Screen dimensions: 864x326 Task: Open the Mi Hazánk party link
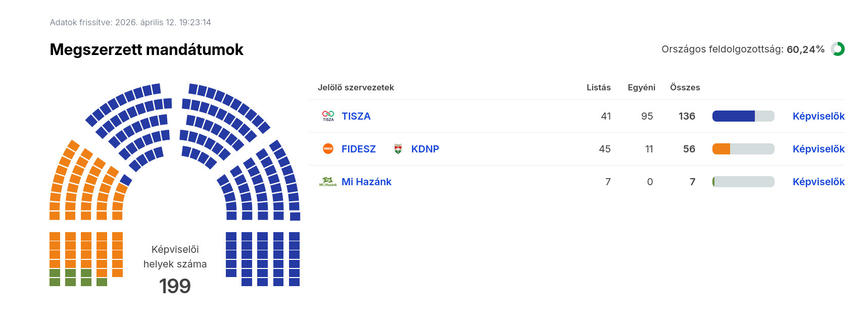click(366, 182)
